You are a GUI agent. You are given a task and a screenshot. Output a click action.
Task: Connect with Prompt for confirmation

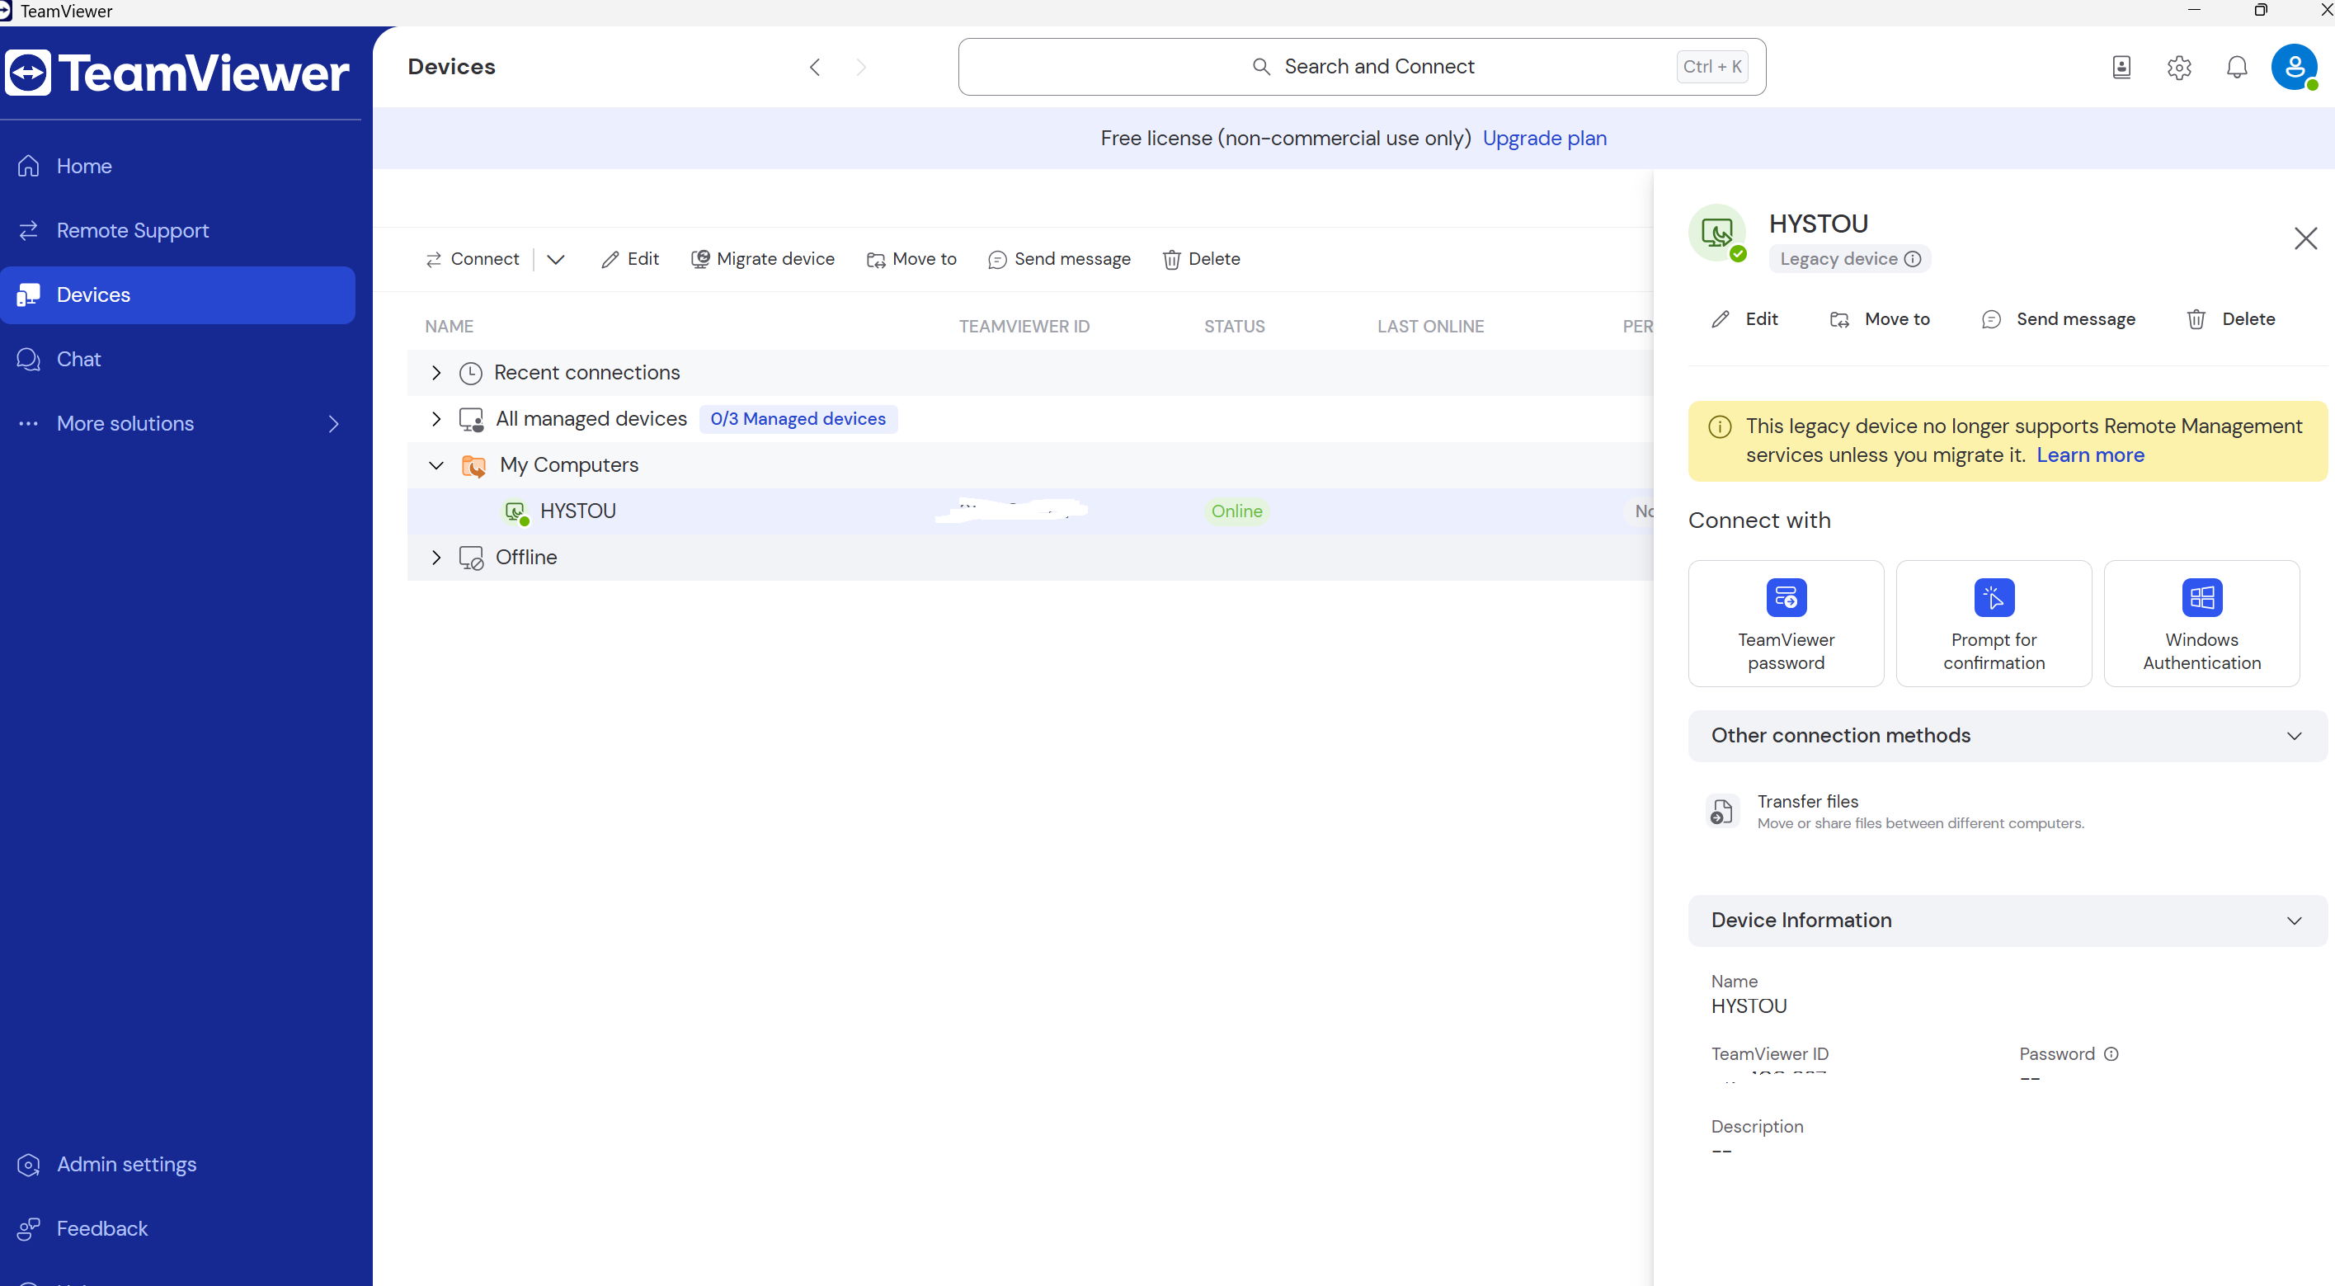[1994, 624]
